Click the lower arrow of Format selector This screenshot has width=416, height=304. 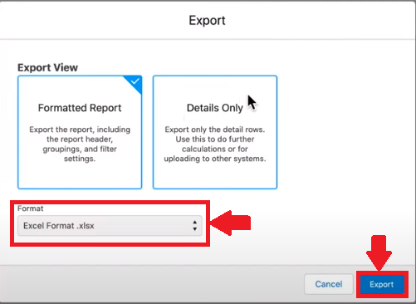coord(195,229)
